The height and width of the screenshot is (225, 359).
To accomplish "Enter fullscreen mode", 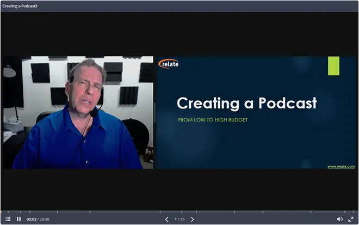I will coord(350,219).
